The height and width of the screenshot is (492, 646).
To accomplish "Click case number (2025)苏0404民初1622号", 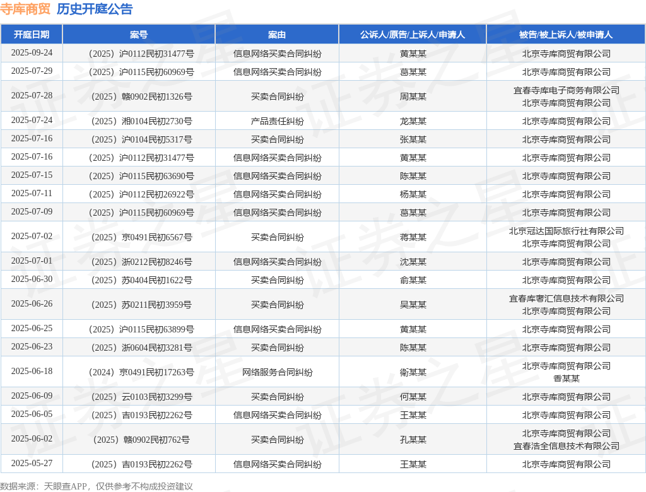I will [141, 280].
